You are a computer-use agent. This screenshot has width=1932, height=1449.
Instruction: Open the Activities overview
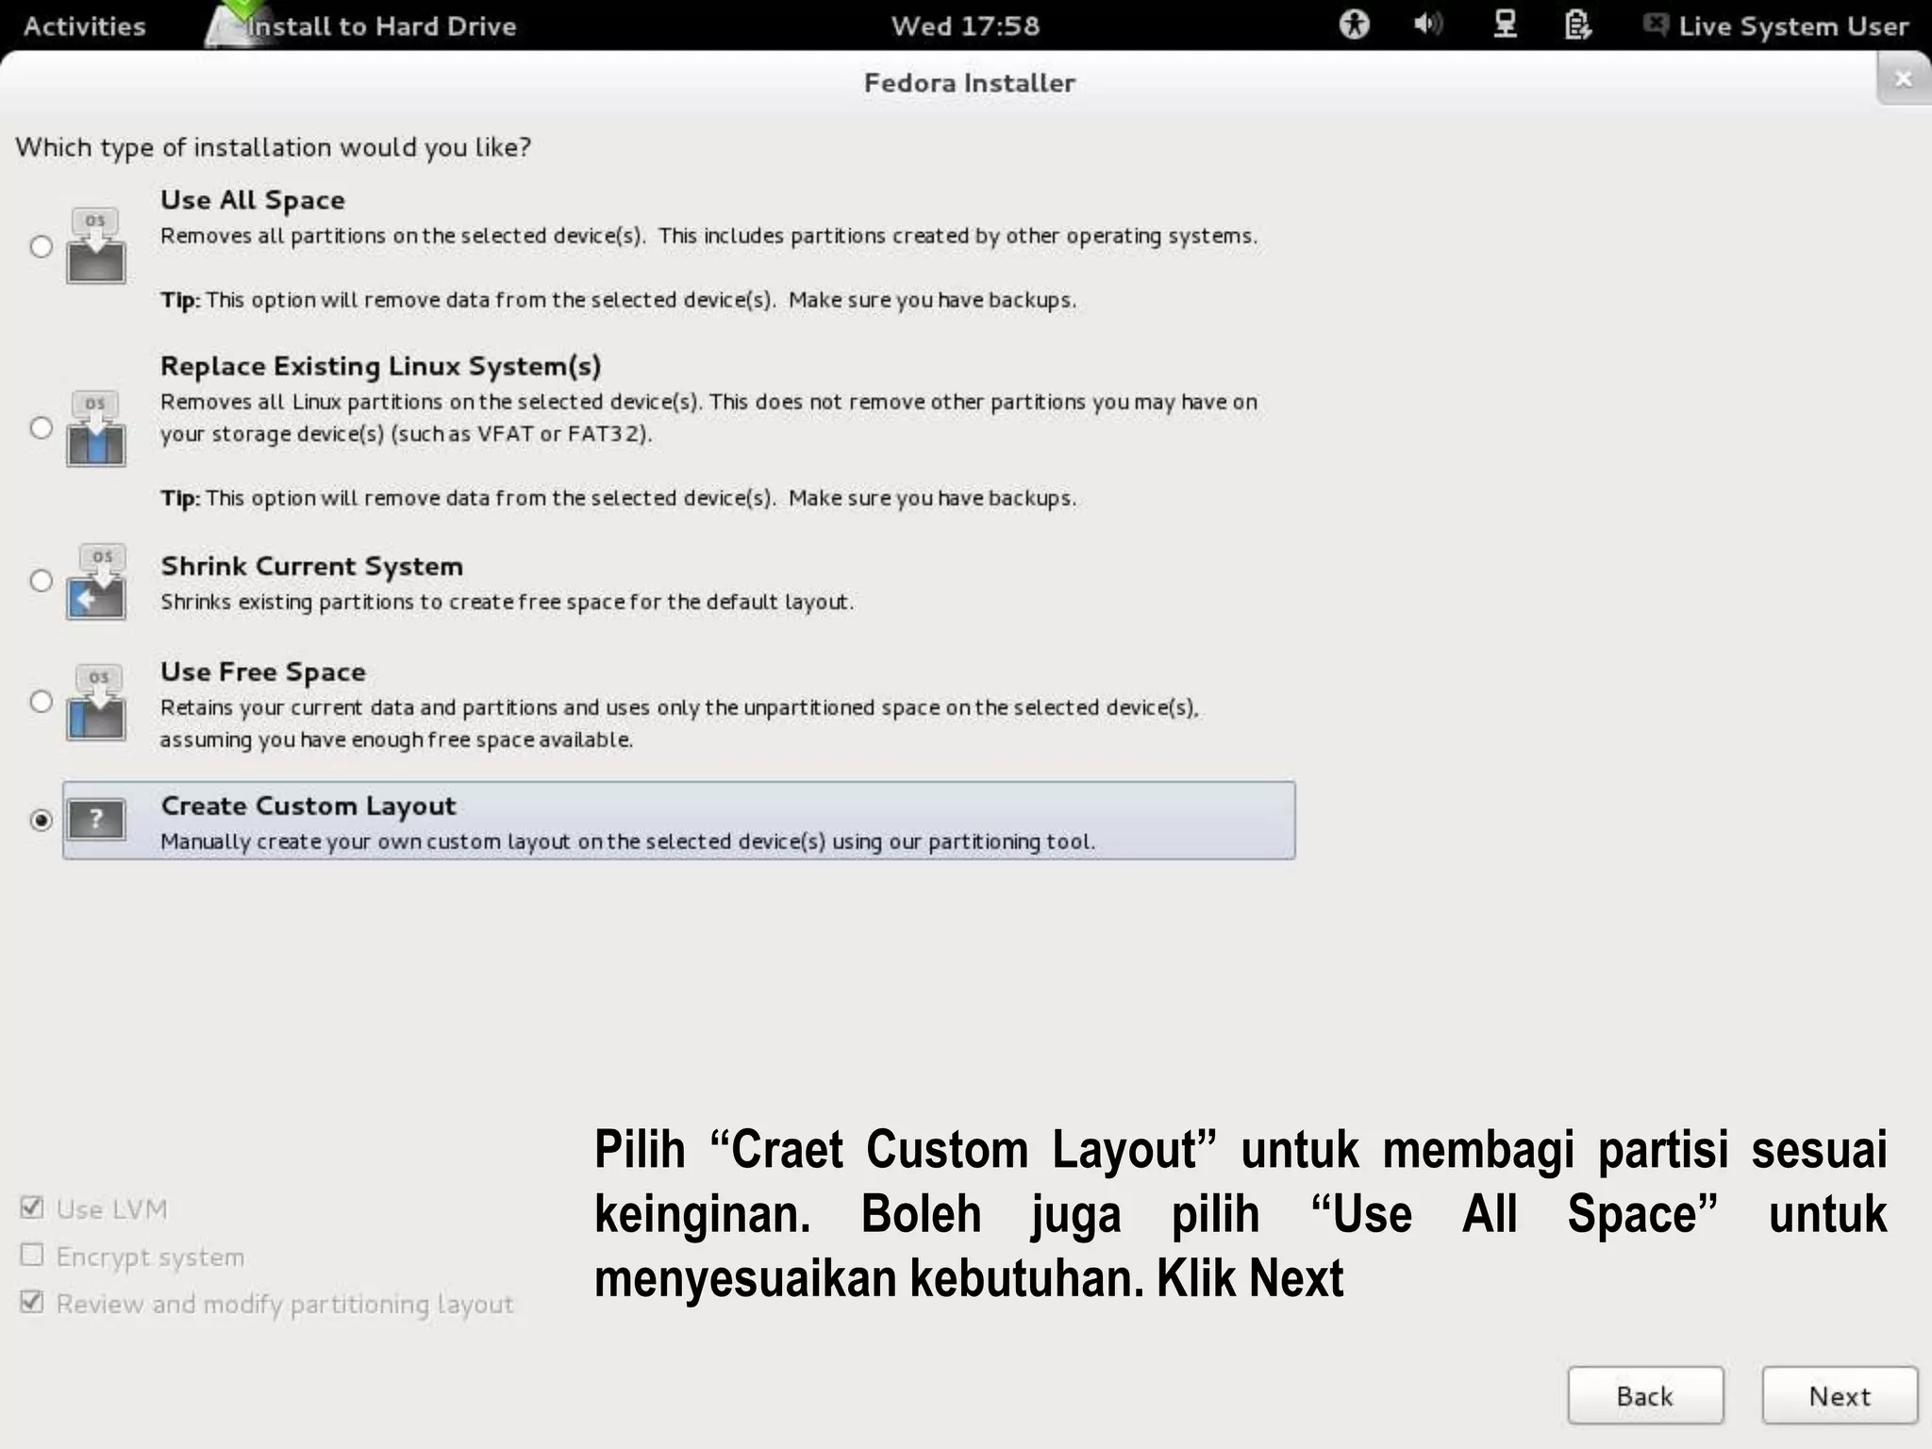pos(85,25)
